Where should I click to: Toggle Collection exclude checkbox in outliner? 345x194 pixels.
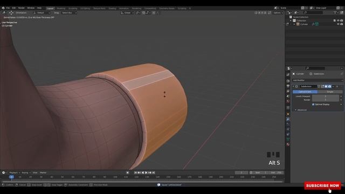click(334, 20)
